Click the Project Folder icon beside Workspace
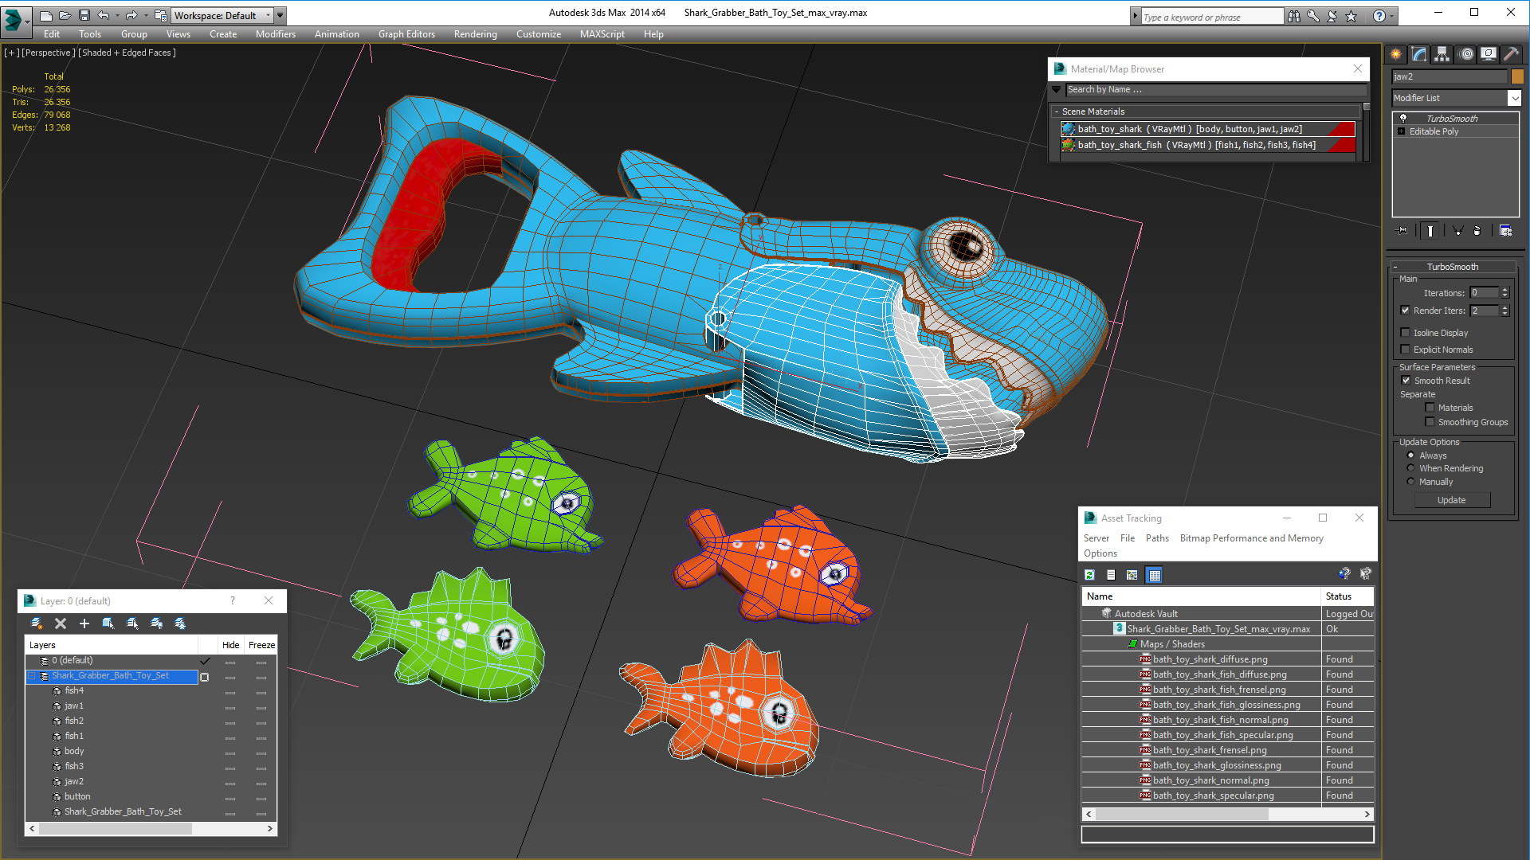Viewport: 1530px width, 860px height. click(x=160, y=15)
